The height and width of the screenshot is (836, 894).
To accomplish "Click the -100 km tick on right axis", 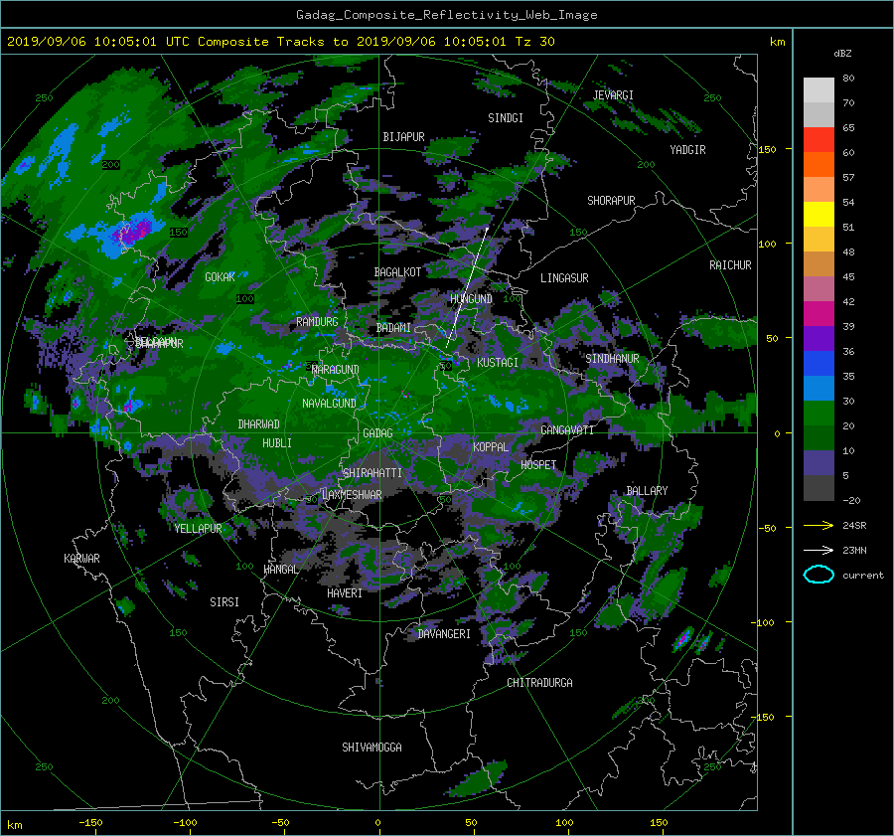I will click(764, 622).
